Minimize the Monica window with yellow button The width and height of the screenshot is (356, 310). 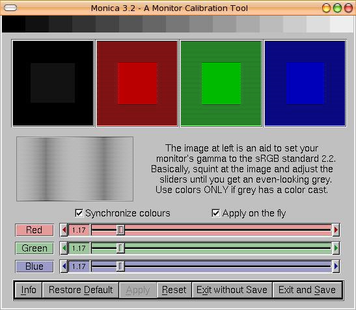(x=326, y=8)
